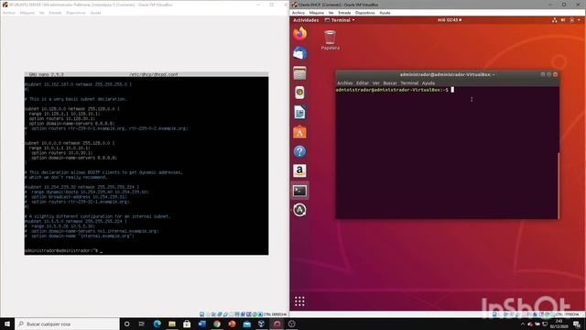Open Máquina menu in Cliente DHCP window
The width and height of the screenshot is (586, 330).
pyautogui.click(x=317, y=13)
